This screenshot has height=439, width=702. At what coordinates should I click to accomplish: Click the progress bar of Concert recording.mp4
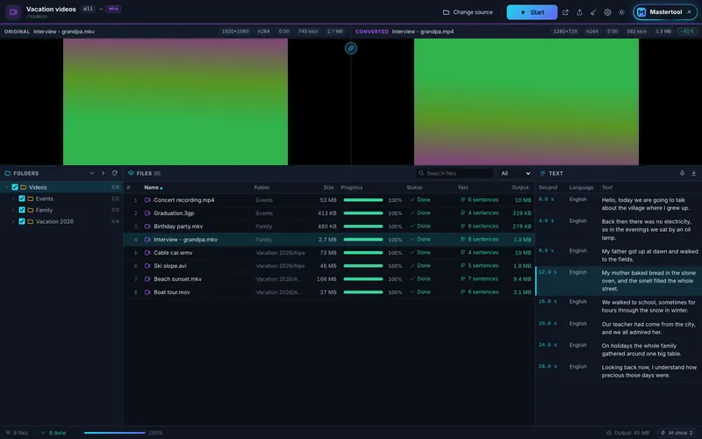click(x=363, y=200)
